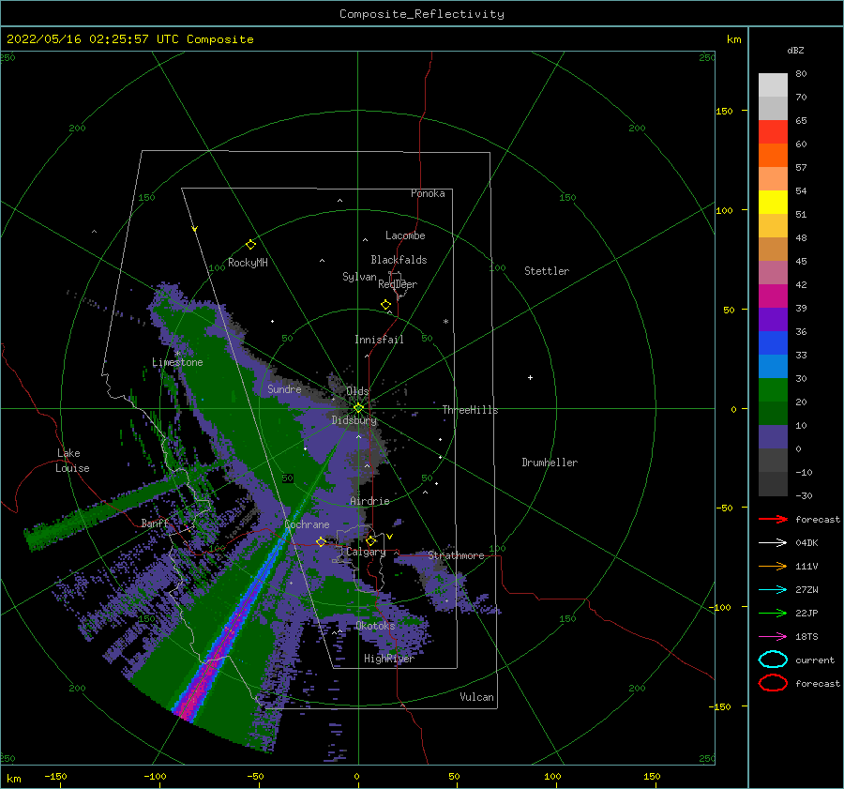Click the cyan 'current' ellipse legend icon

(x=773, y=660)
